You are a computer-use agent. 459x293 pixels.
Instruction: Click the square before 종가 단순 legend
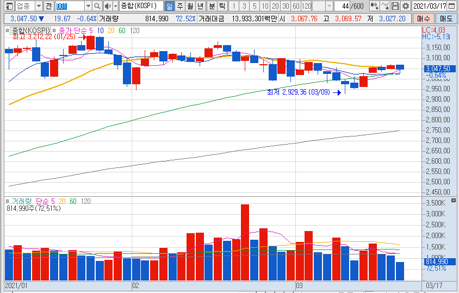pos(54,30)
